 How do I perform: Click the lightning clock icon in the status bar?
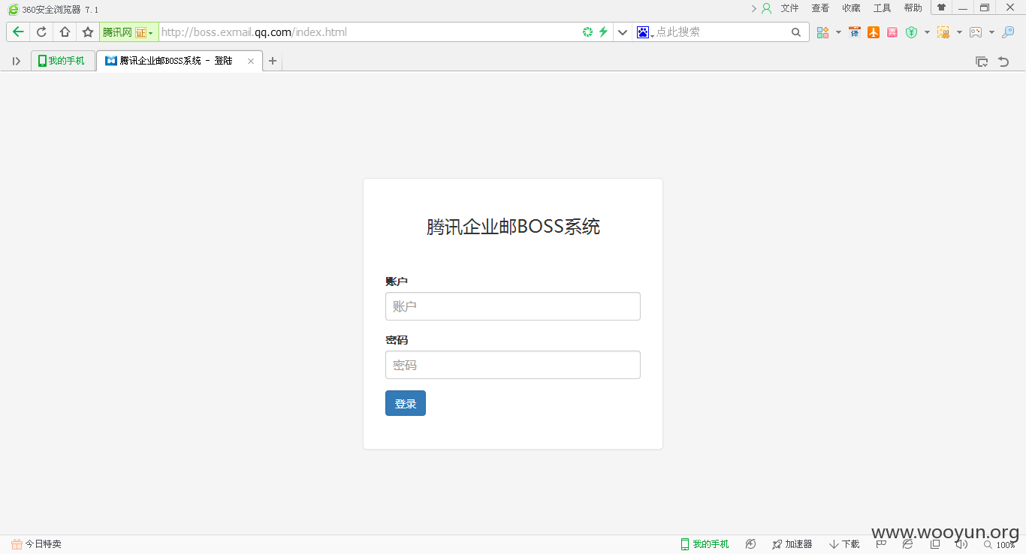click(750, 544)
